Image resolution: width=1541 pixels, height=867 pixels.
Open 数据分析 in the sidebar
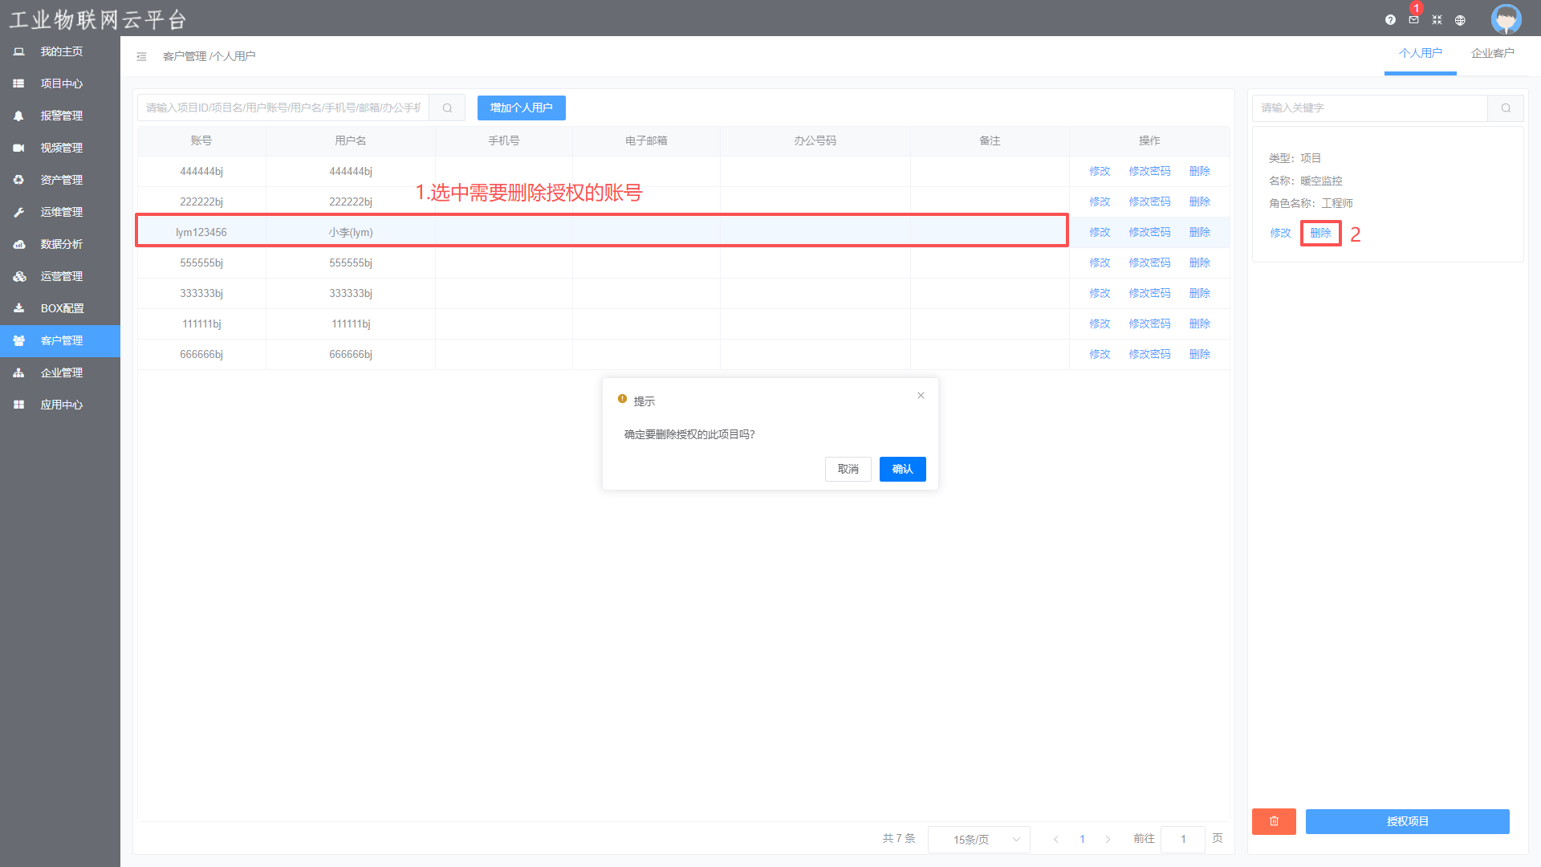point(61,244)
